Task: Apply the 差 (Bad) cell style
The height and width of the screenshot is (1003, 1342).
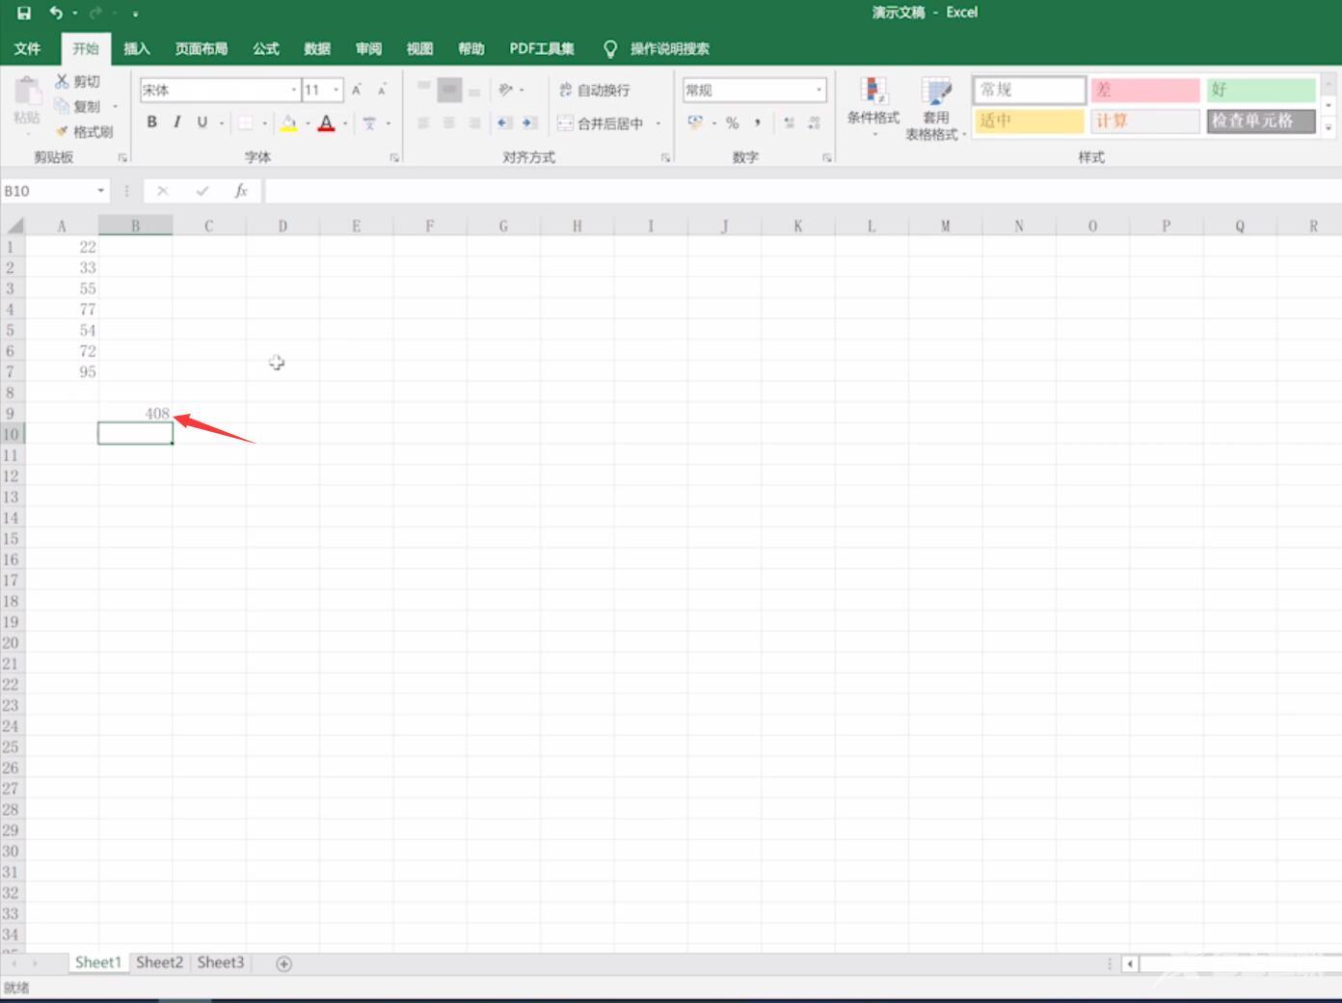Action: click(1145, 90)
